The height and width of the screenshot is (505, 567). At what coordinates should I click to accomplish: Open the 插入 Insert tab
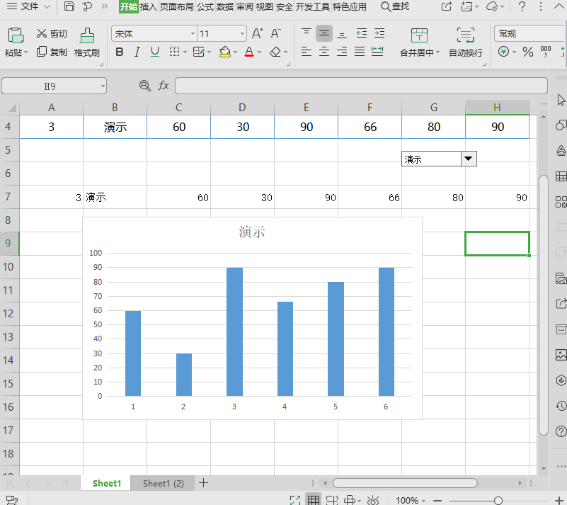coord(148,6)
